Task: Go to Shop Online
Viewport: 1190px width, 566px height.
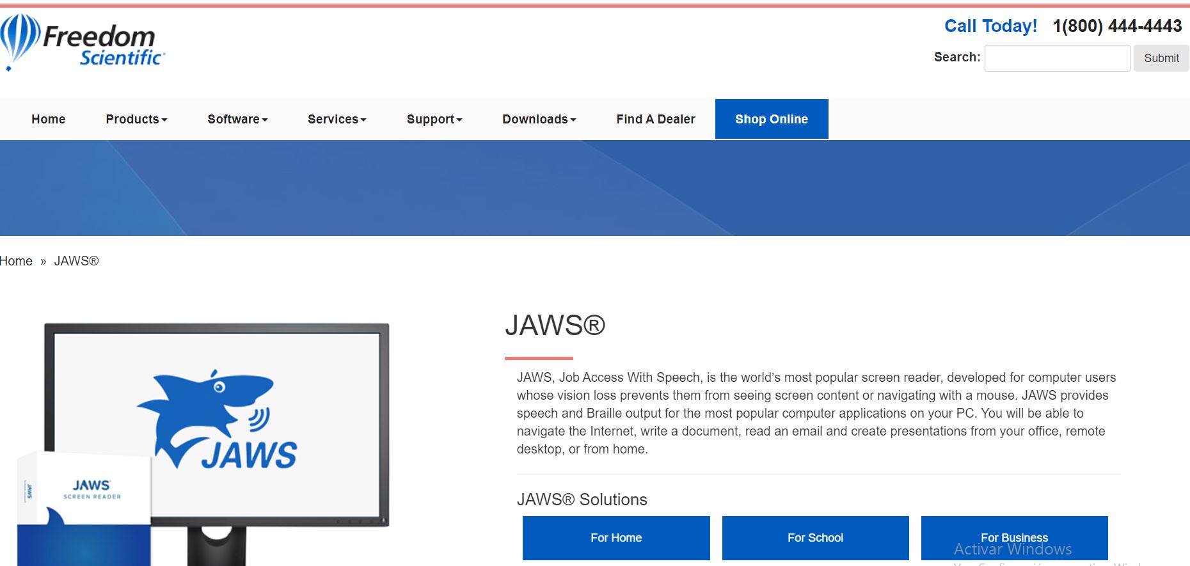Action: tap(772, 119)
